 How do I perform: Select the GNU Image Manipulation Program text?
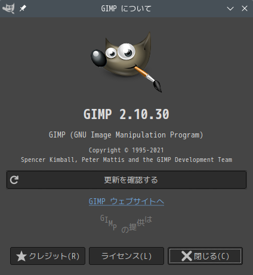click(x=126, y=135)
